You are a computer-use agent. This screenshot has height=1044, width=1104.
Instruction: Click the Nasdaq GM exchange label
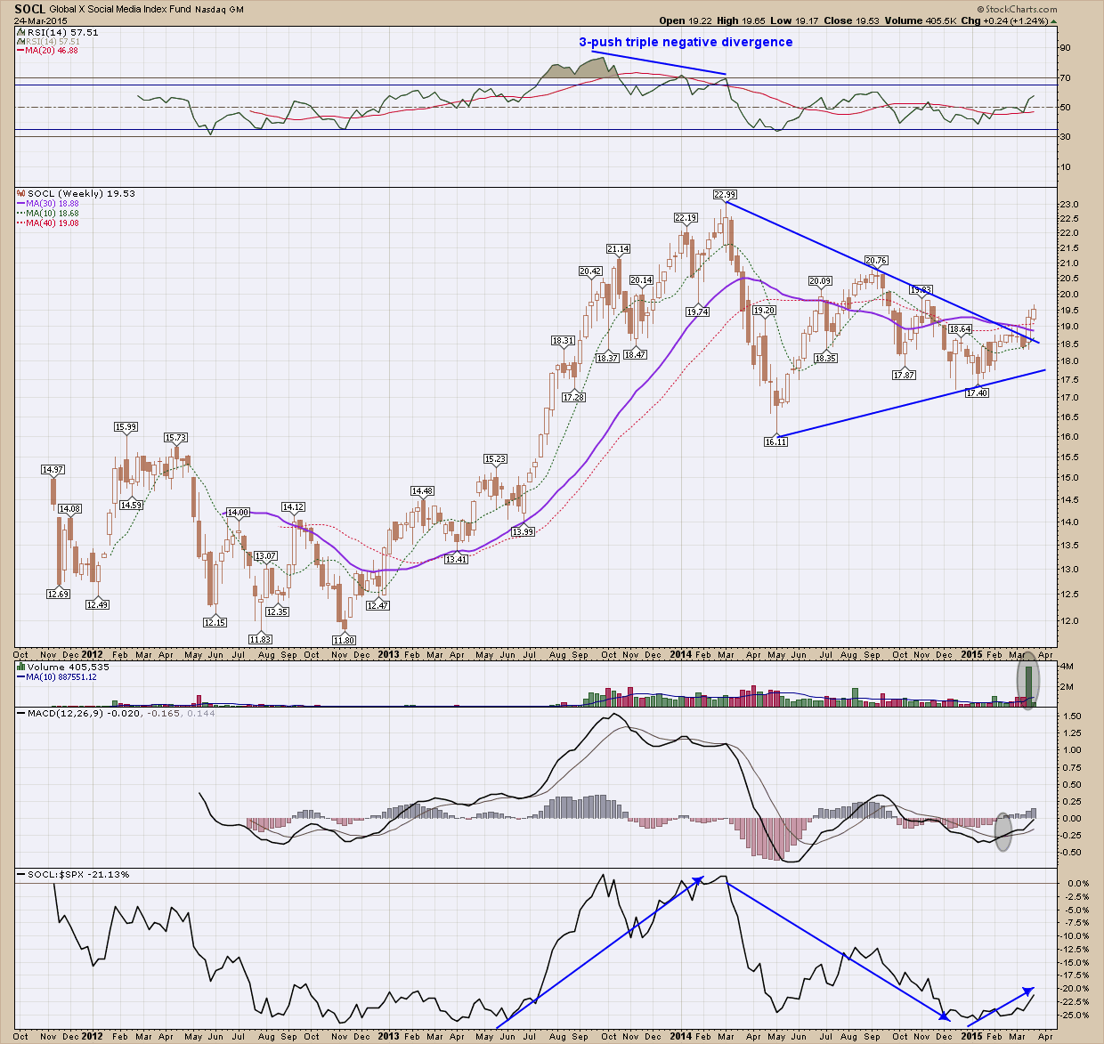tap(220, 10)
